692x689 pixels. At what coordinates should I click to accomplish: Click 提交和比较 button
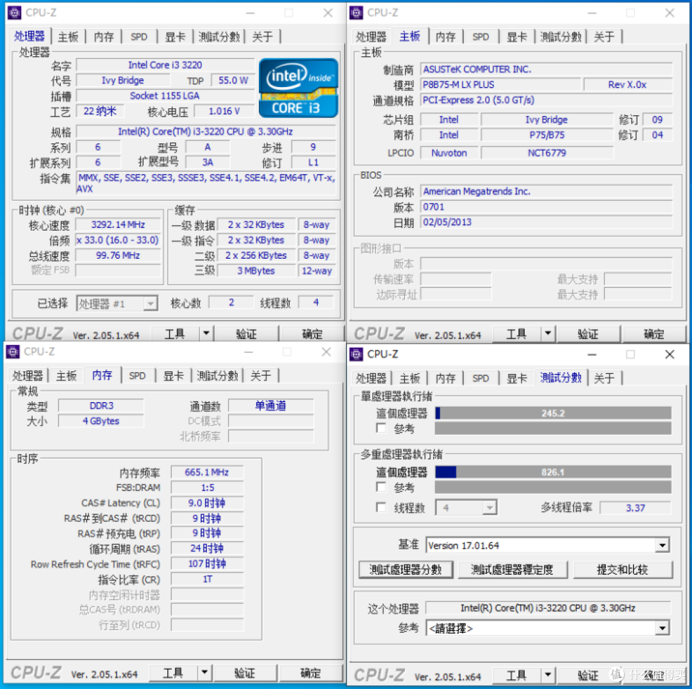(623, 569)
